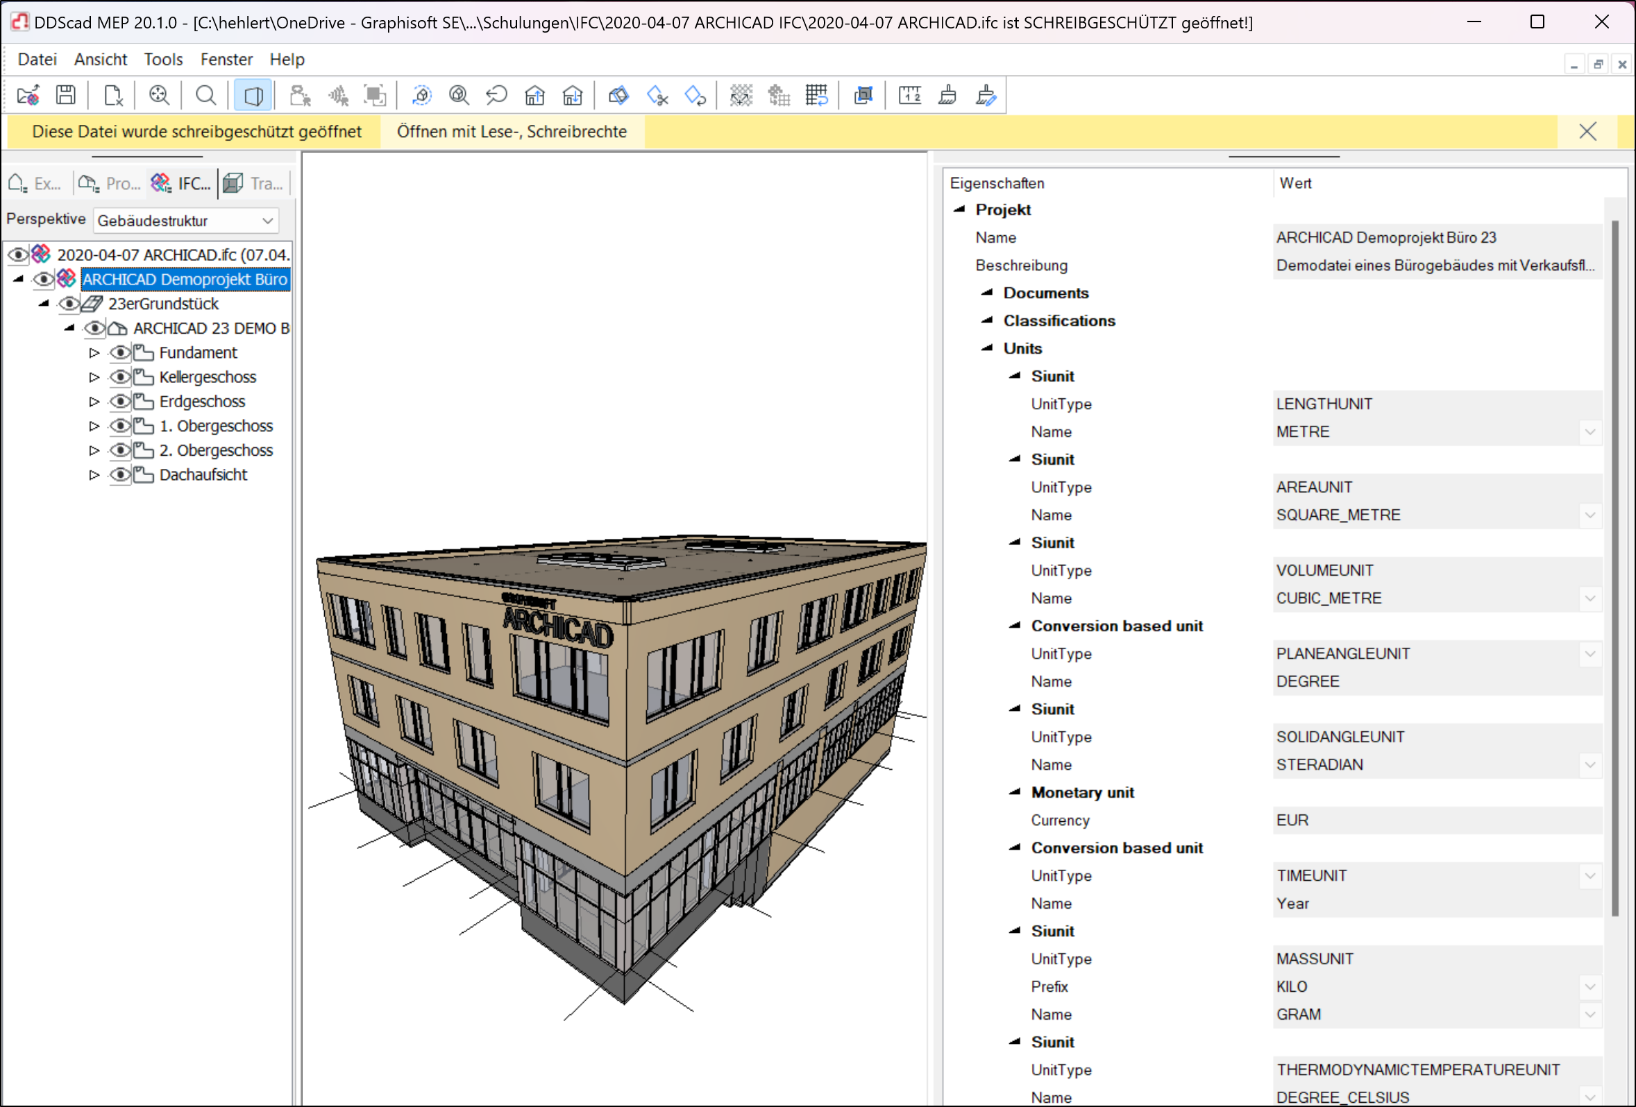1636x1107 pixels.
Task: Click the previous view arrow icon
Action: click(497, 95)
